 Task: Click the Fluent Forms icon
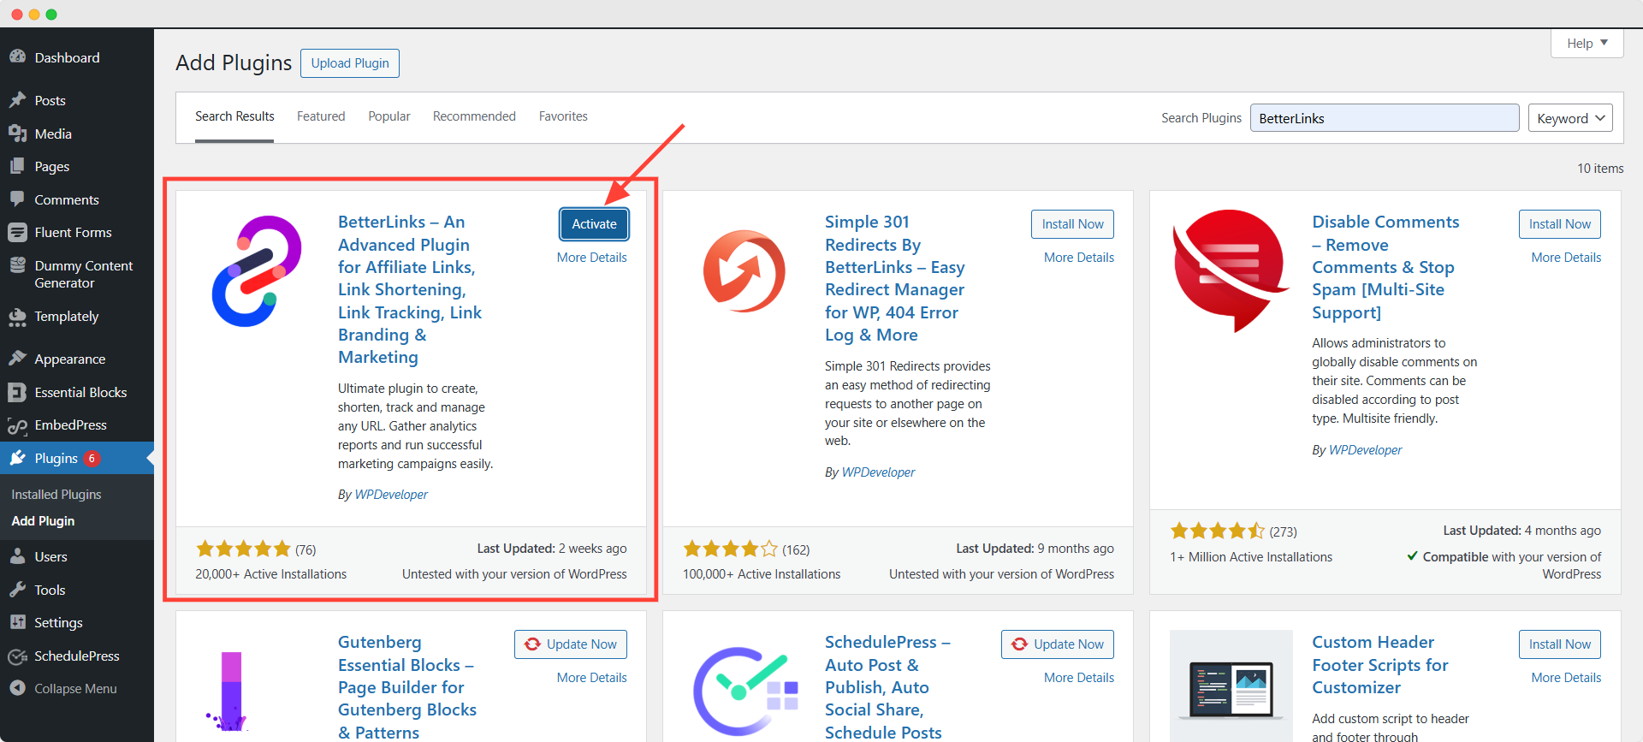coord(17,232)
